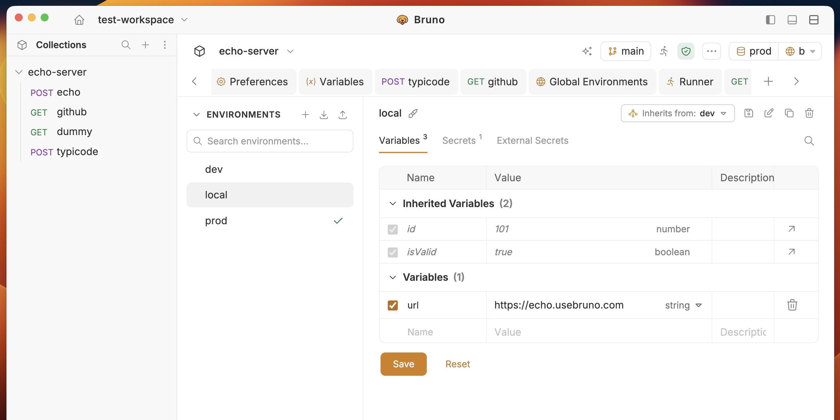Toggle sidebar visibility layout icon
Screen dimensions: 840x420
770,20
